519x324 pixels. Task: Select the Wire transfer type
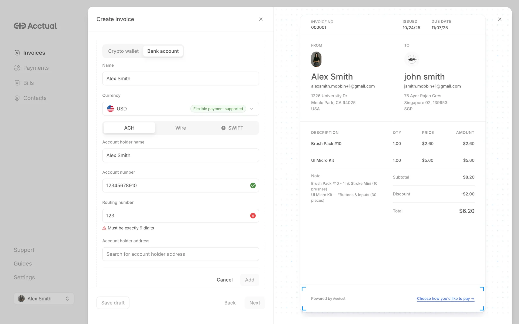tap(181, 128)
